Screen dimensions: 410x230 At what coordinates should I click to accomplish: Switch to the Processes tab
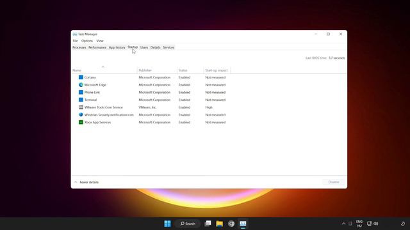79,47
